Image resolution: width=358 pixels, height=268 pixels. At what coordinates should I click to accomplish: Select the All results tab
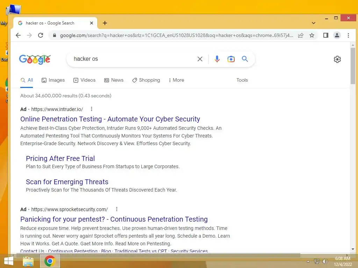point(27,80)
